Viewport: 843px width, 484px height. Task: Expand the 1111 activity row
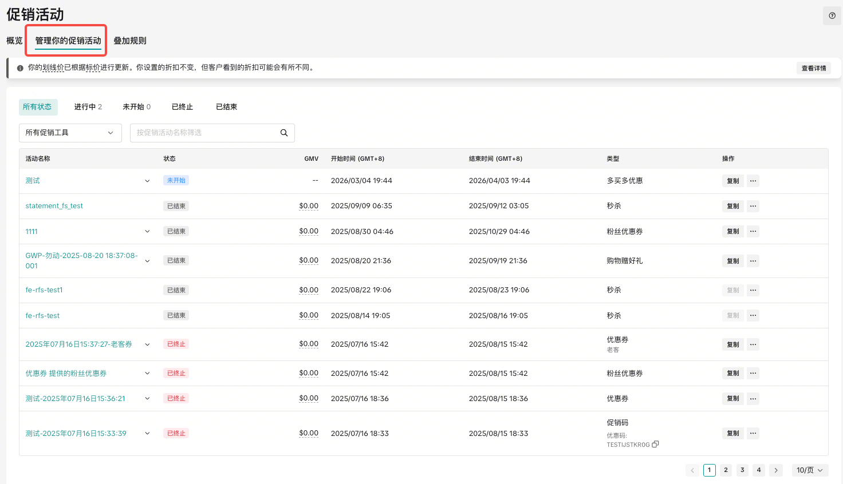[x=147, y=232]
